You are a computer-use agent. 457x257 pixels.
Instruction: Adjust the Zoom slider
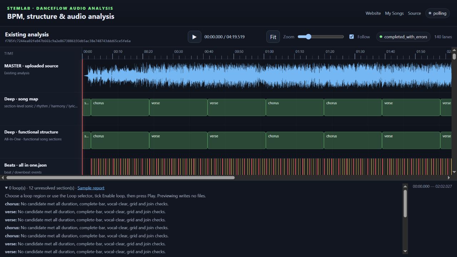(x=321, y=37)
